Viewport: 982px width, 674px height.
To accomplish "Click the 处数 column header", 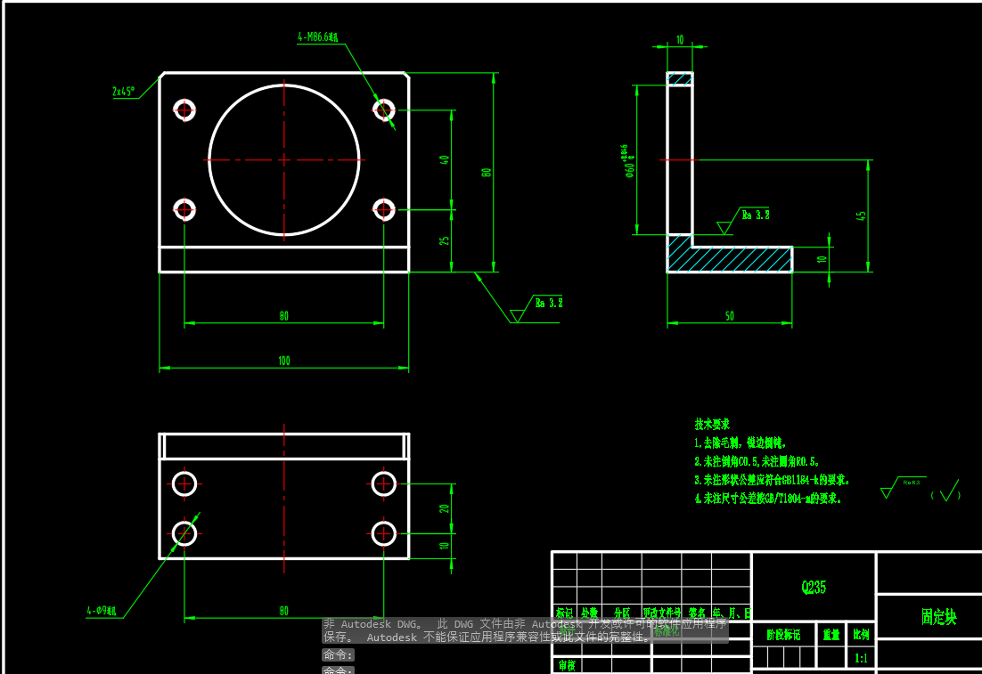I will click(589, 613).
